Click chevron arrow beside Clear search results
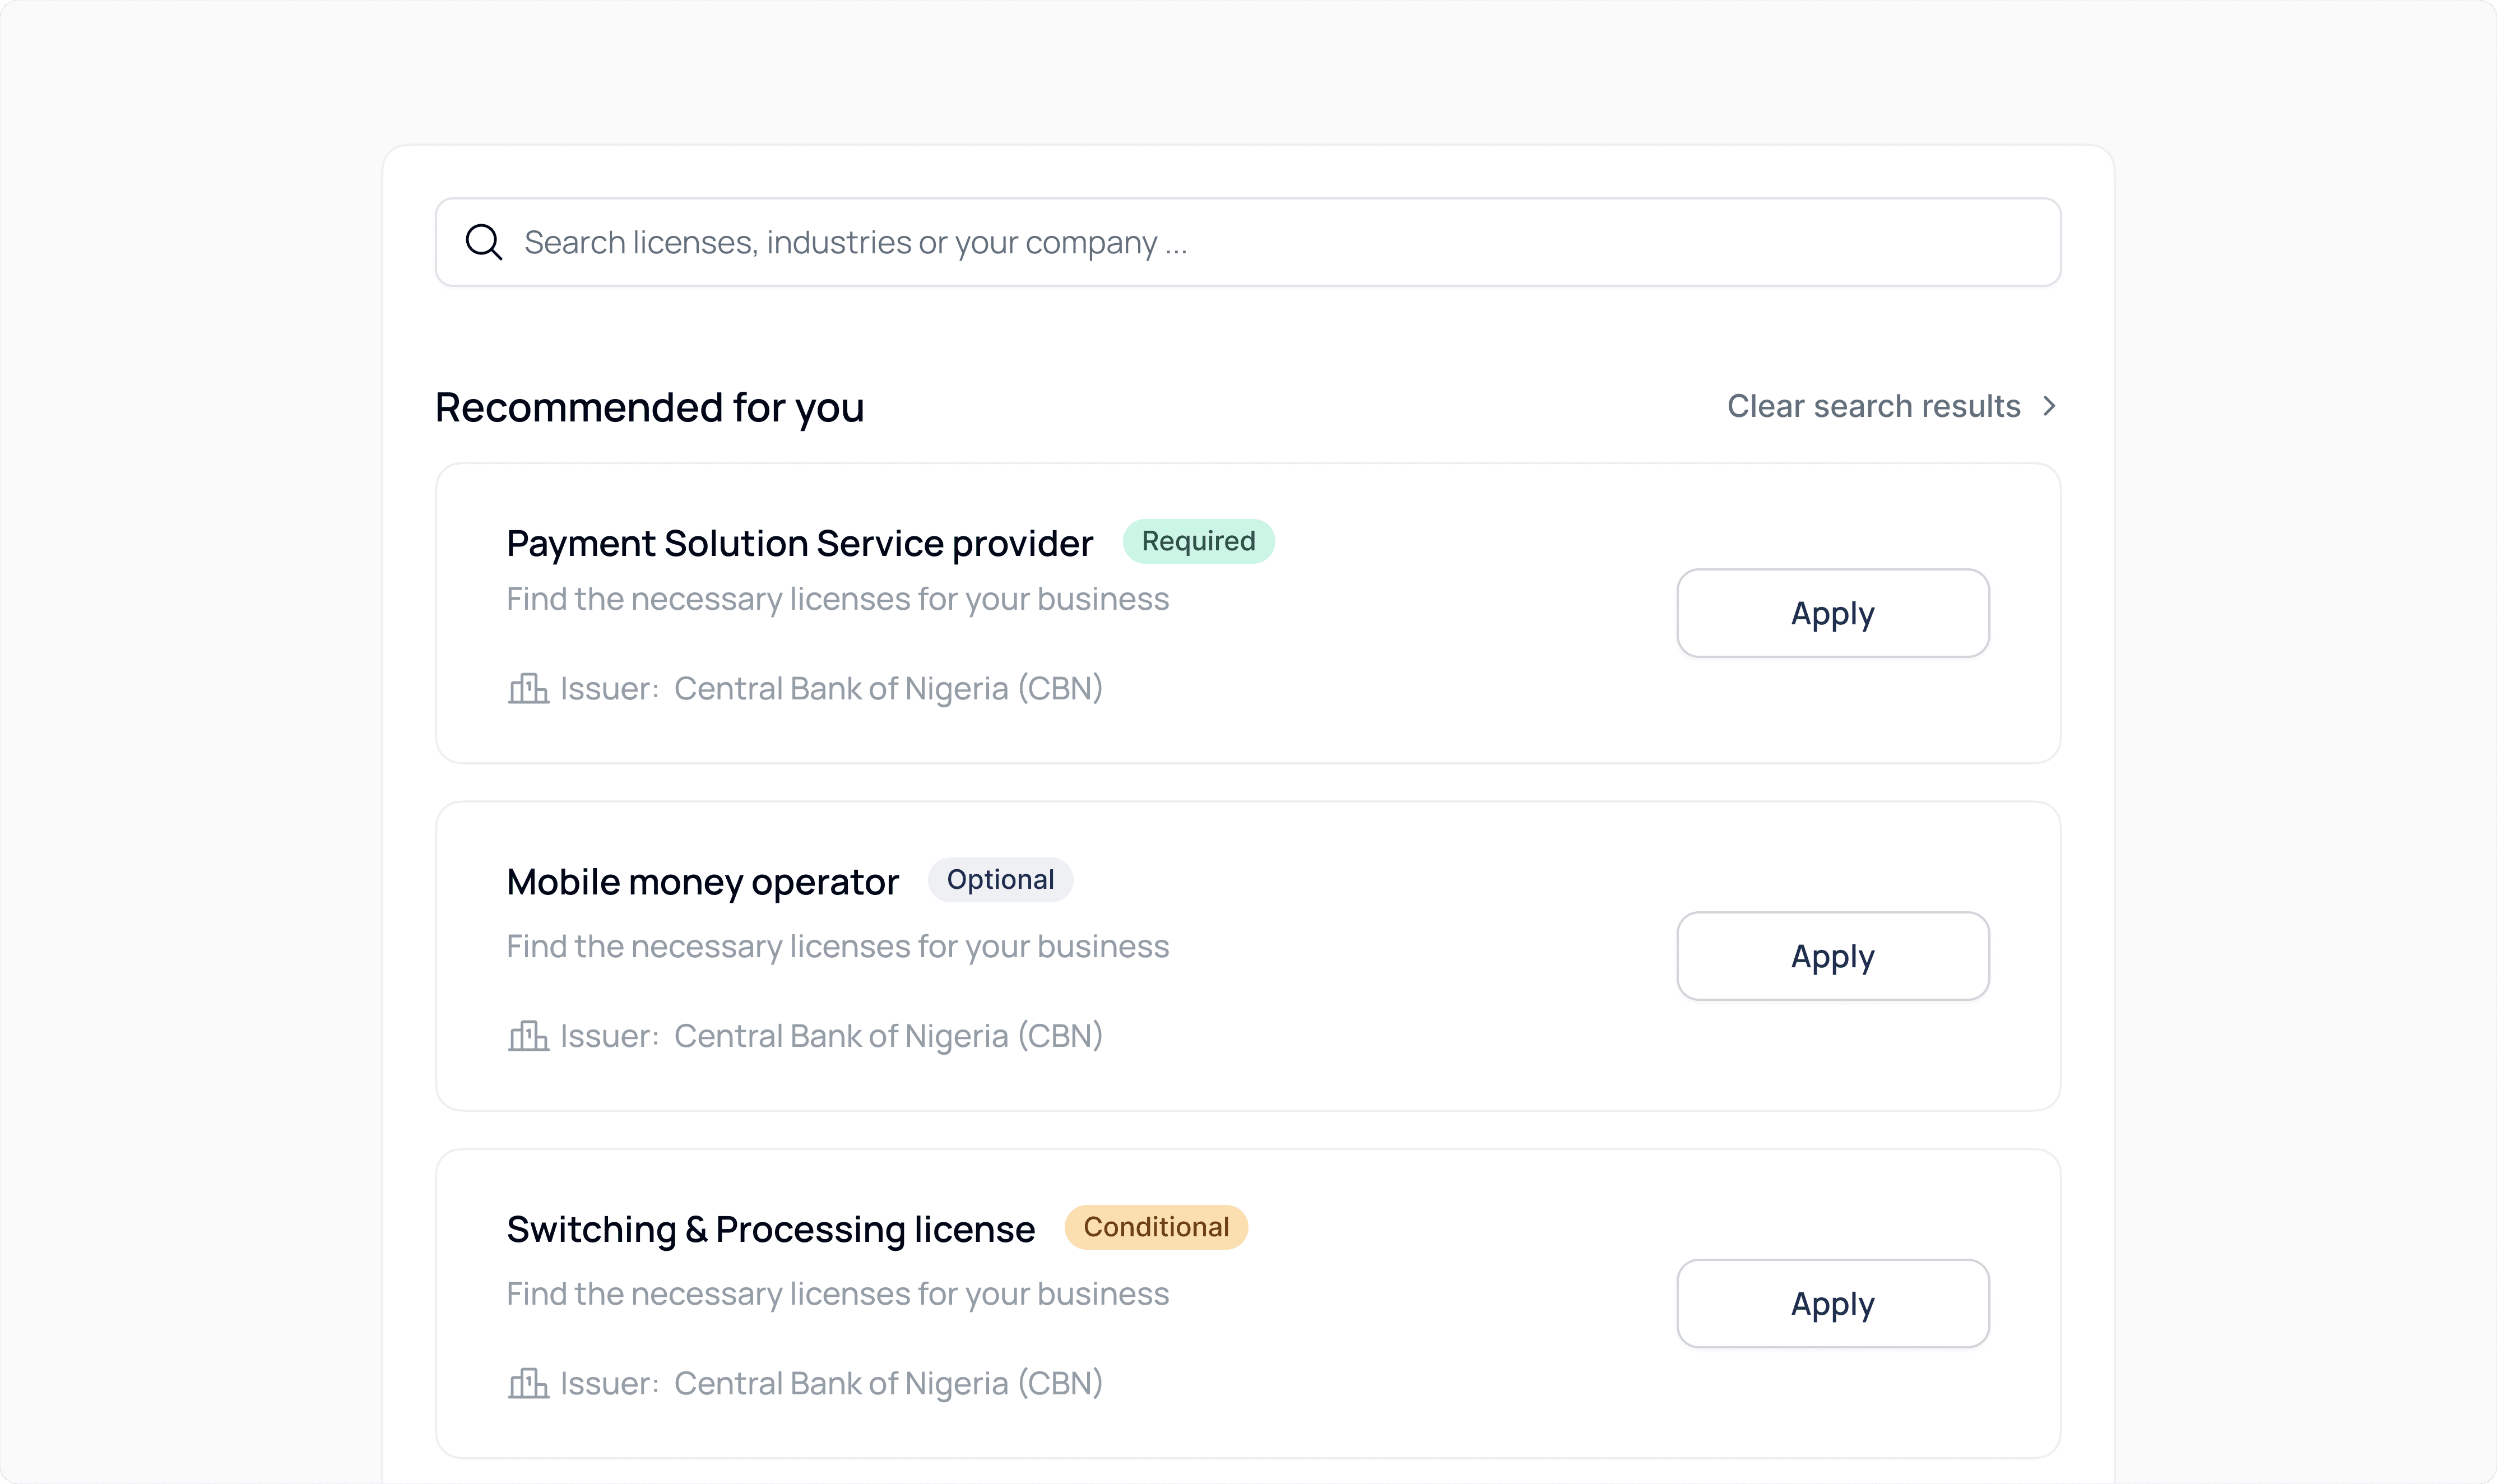This screenshot has width=2497, height=1484. coord(2049,406)
